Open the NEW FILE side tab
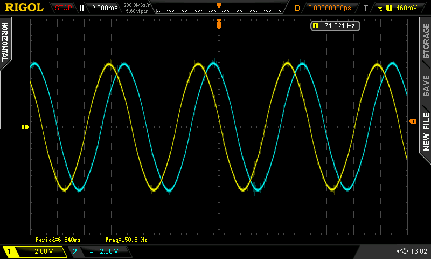 pyautogui.click(x=426, y=132)
